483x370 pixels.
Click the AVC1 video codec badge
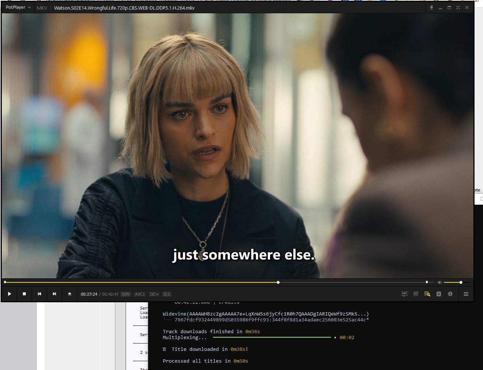coord(140,294)
